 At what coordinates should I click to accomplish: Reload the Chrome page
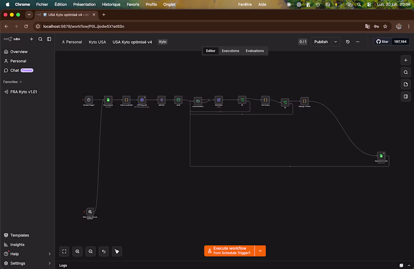click(26, 26)
